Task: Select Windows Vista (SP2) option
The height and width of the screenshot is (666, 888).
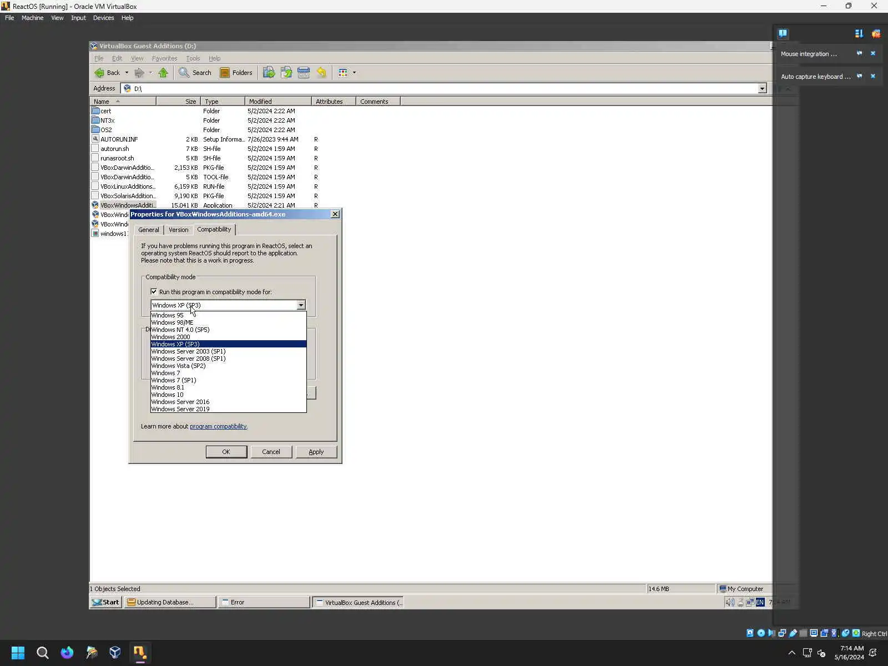Action: click(228, 366)
